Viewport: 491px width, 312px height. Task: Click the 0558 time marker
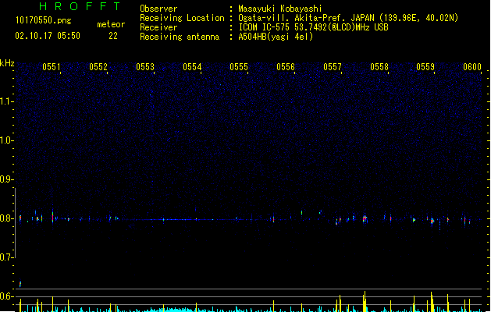[379, 67]
